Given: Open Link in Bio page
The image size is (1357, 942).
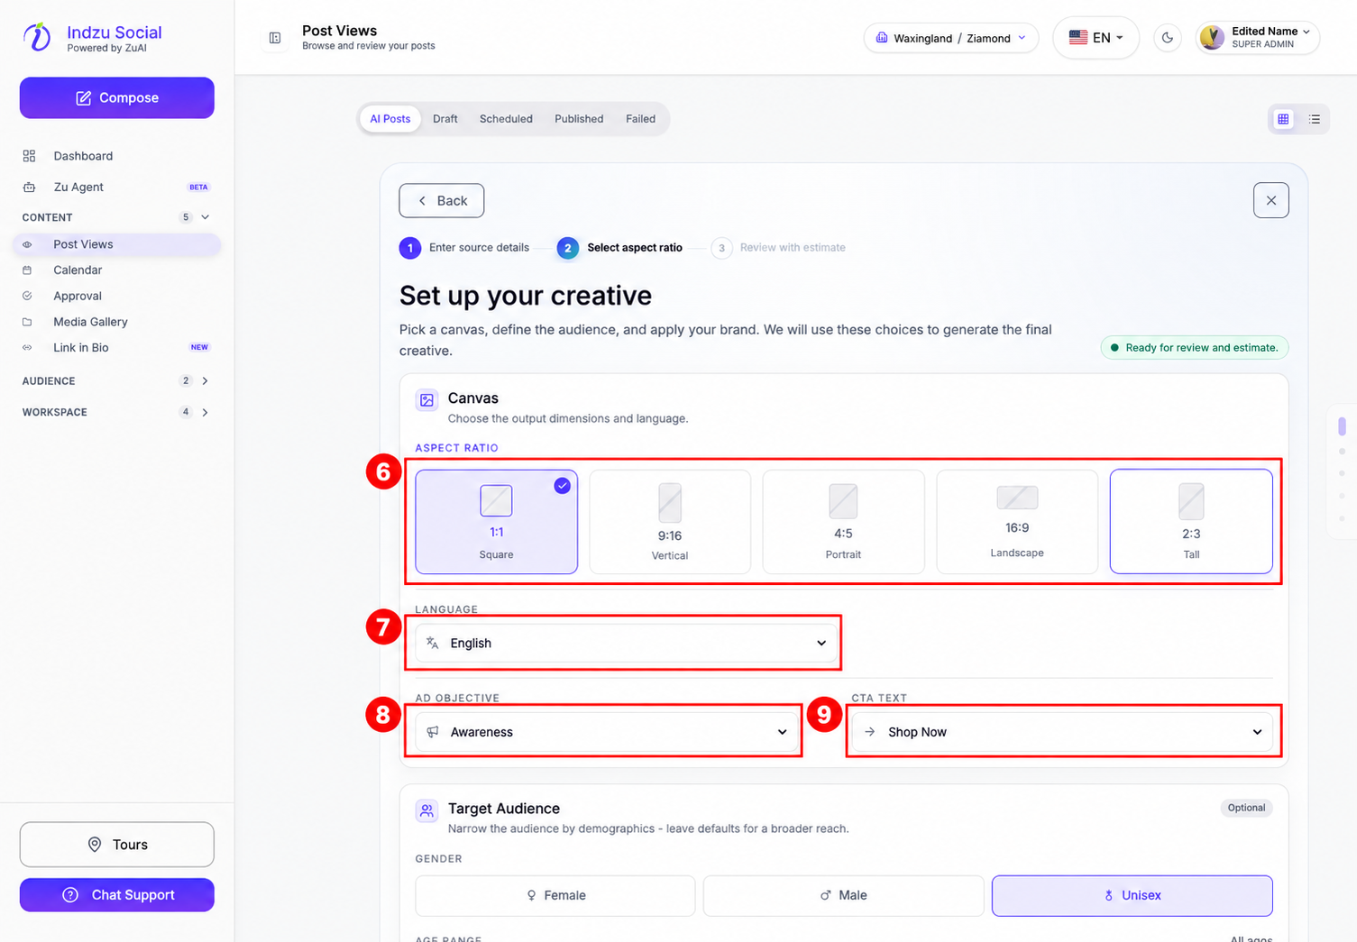Looking at the screenshot, I should [x=116, y=347].
